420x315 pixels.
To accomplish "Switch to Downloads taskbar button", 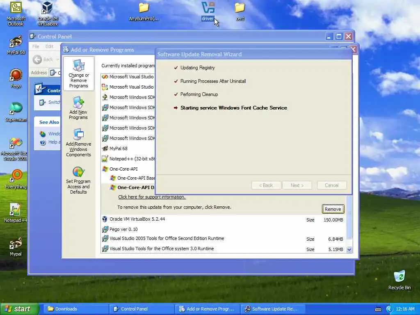I will pos(75,309).
